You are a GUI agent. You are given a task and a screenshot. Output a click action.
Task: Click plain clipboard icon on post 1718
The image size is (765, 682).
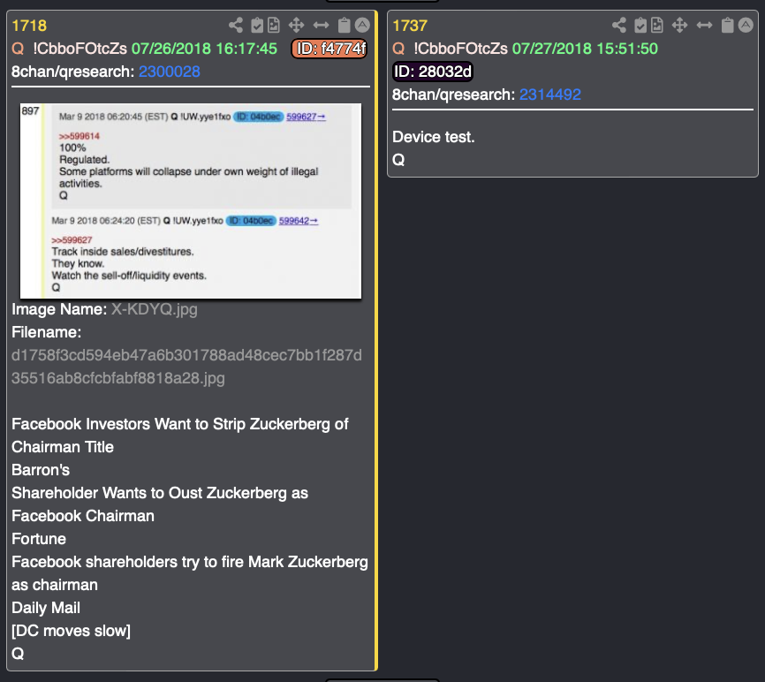coord(345,26)
